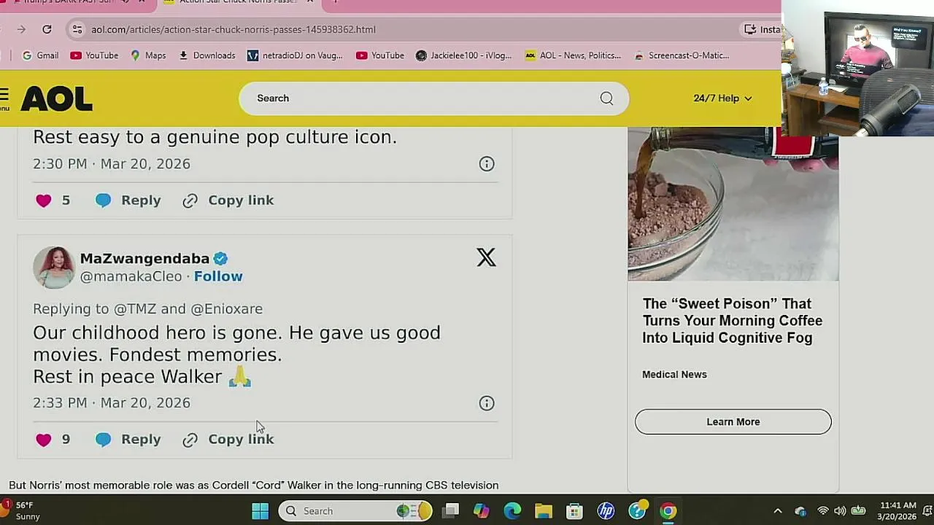Click the @mamakaCleo handle
The image size is (934, 525).
point(131,276)
